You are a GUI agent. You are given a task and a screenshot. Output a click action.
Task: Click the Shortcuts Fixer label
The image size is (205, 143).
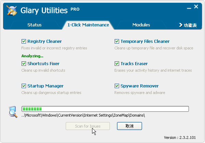43,64
